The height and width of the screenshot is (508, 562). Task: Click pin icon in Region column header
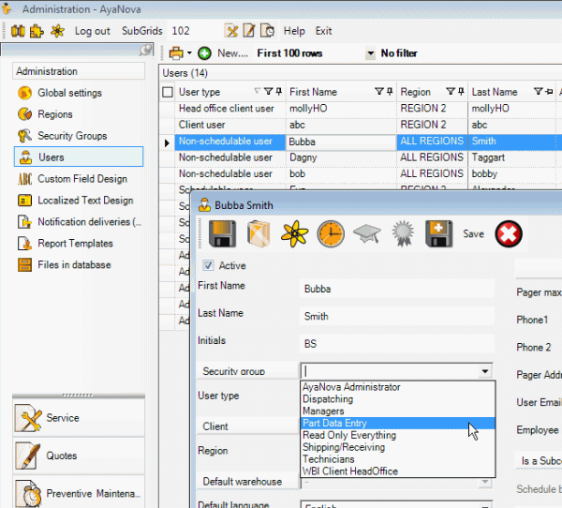[461, 92]
